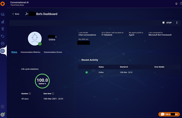Click the 'Chat conversations' text

(x=87, y=35)
